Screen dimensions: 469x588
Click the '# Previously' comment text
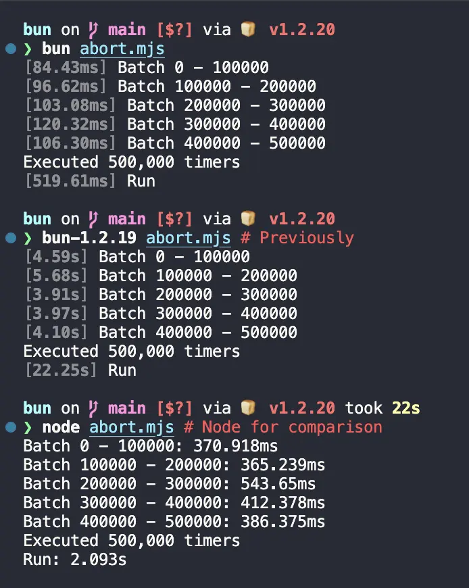(297, 238)
